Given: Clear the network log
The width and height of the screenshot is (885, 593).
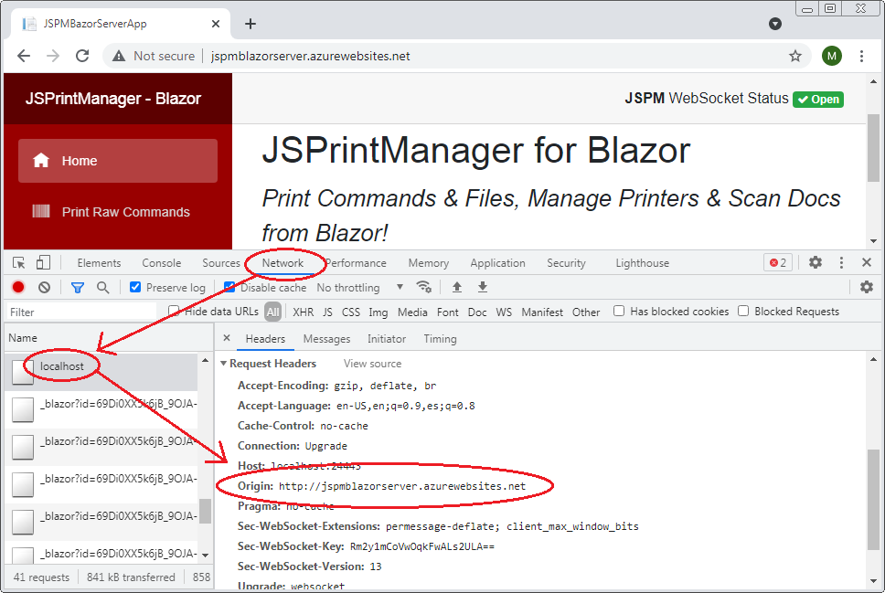Looking at the screenshot, I should pyautogui.click(x=44, y=287).
